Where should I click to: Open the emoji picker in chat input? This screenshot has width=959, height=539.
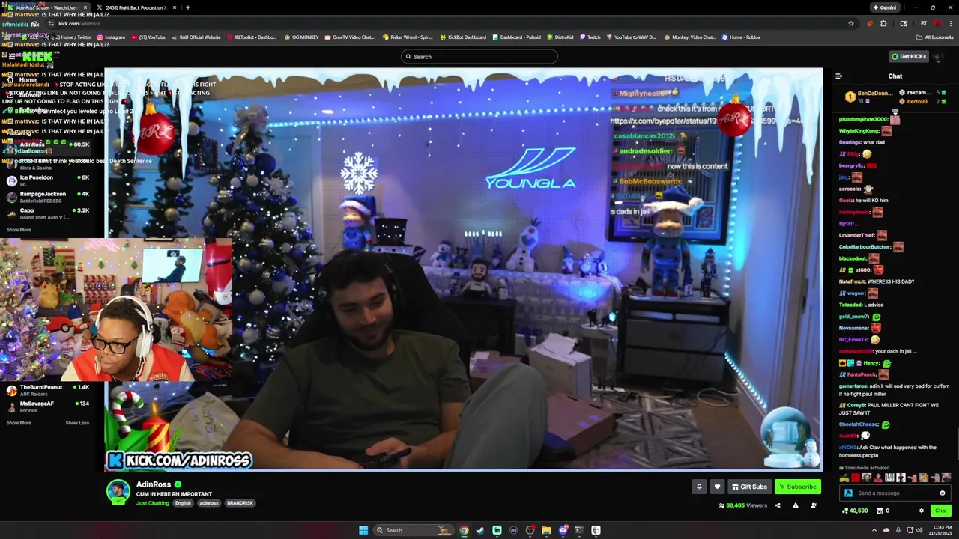(943, 493)
